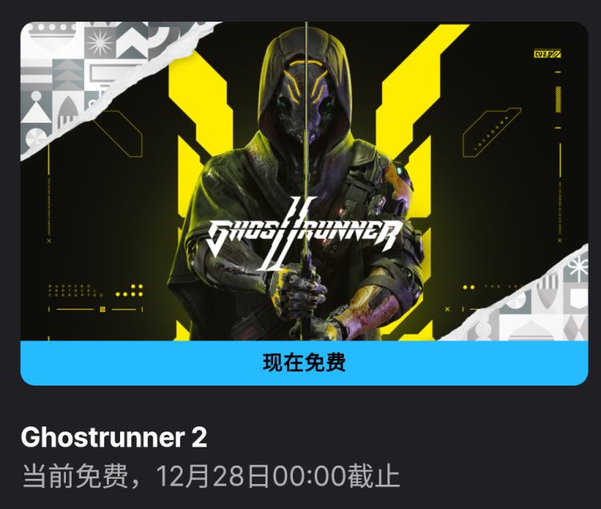Click the gift box icon in bottom-right decoration
601x509 pixels.
(x=578, y=268)
